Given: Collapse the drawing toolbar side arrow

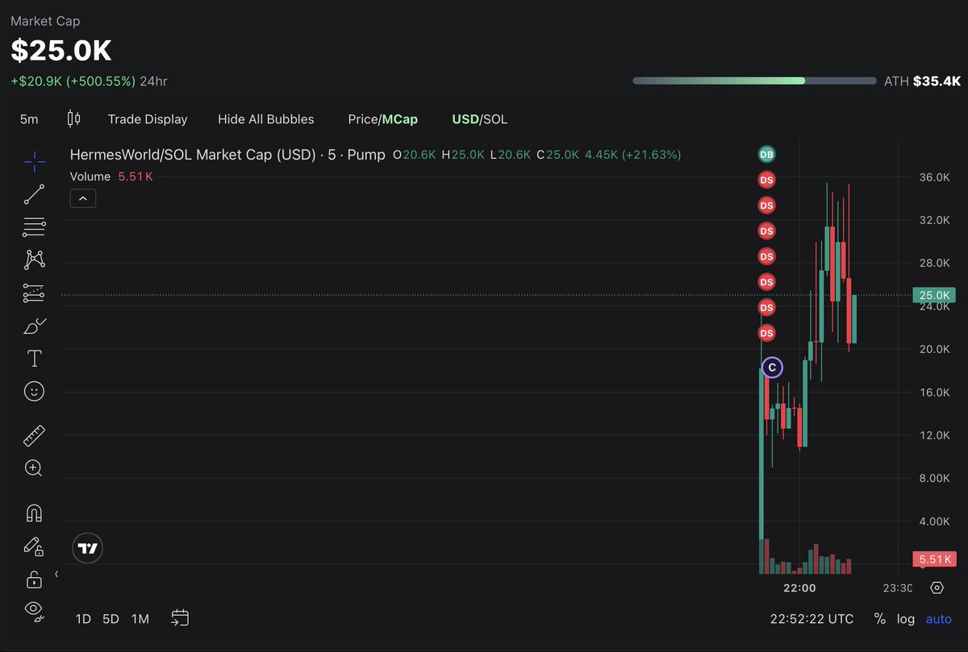Looking at the screenshot, I should point(56,575).
